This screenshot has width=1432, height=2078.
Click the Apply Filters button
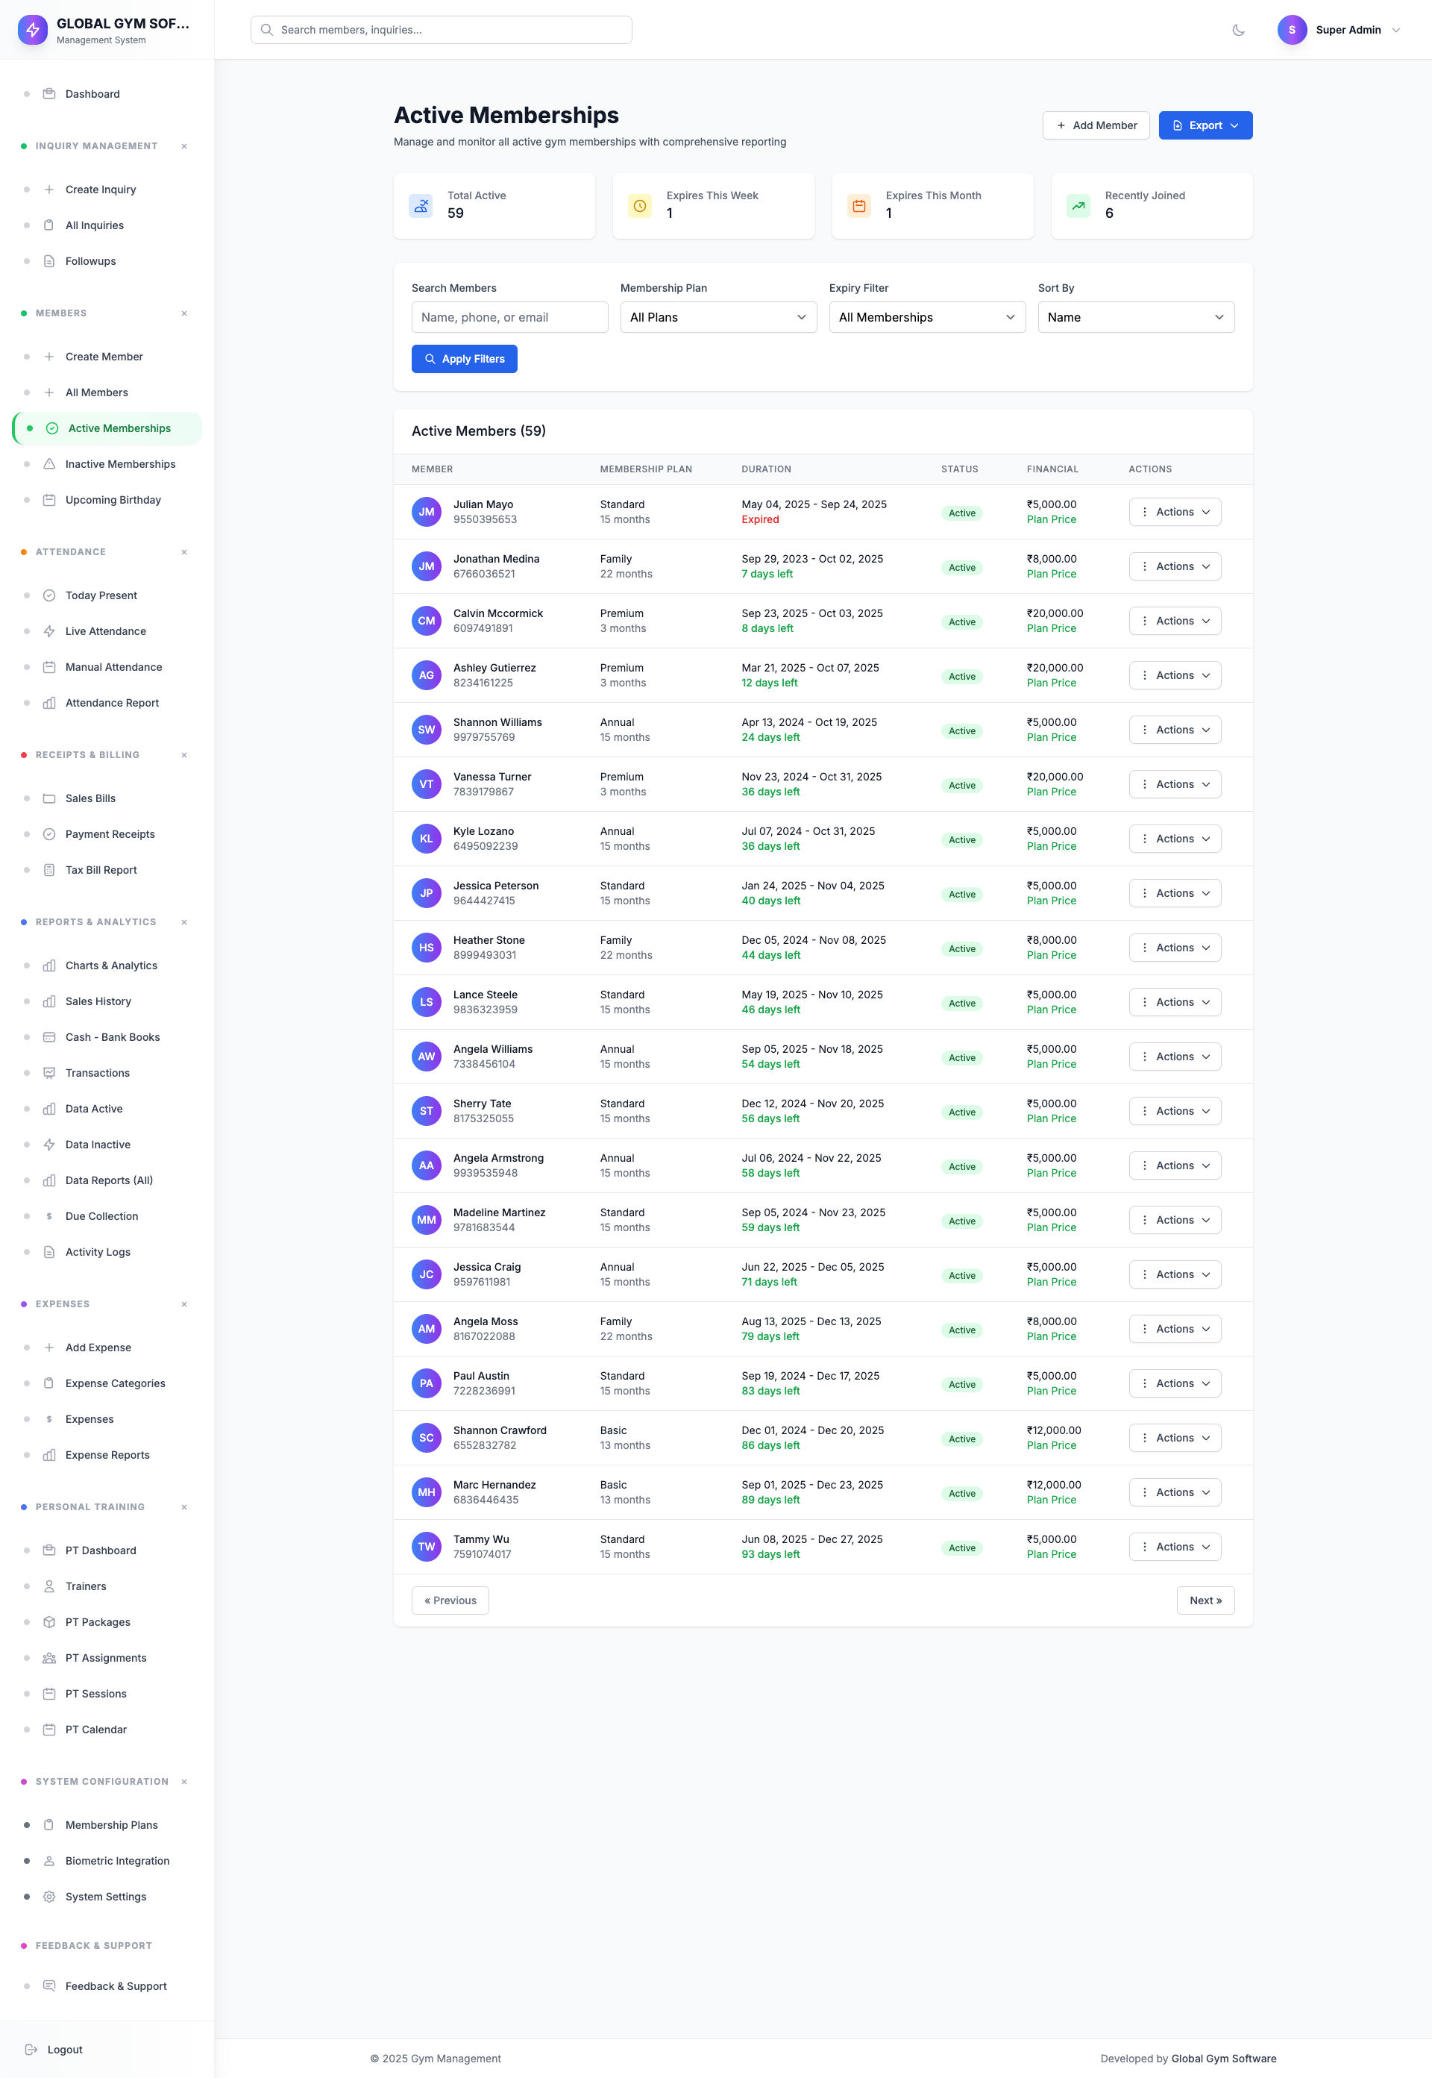[x=465, y=358]
